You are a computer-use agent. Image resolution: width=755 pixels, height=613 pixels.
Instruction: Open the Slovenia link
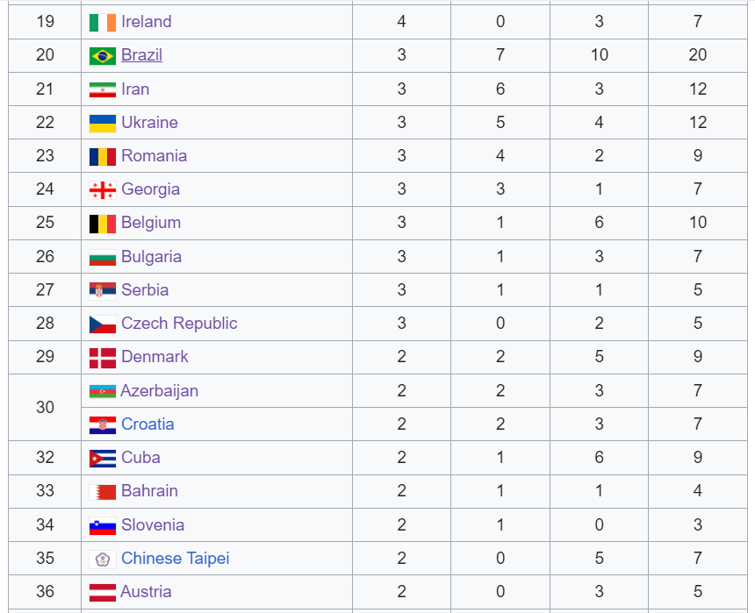[x=153, y=525]
